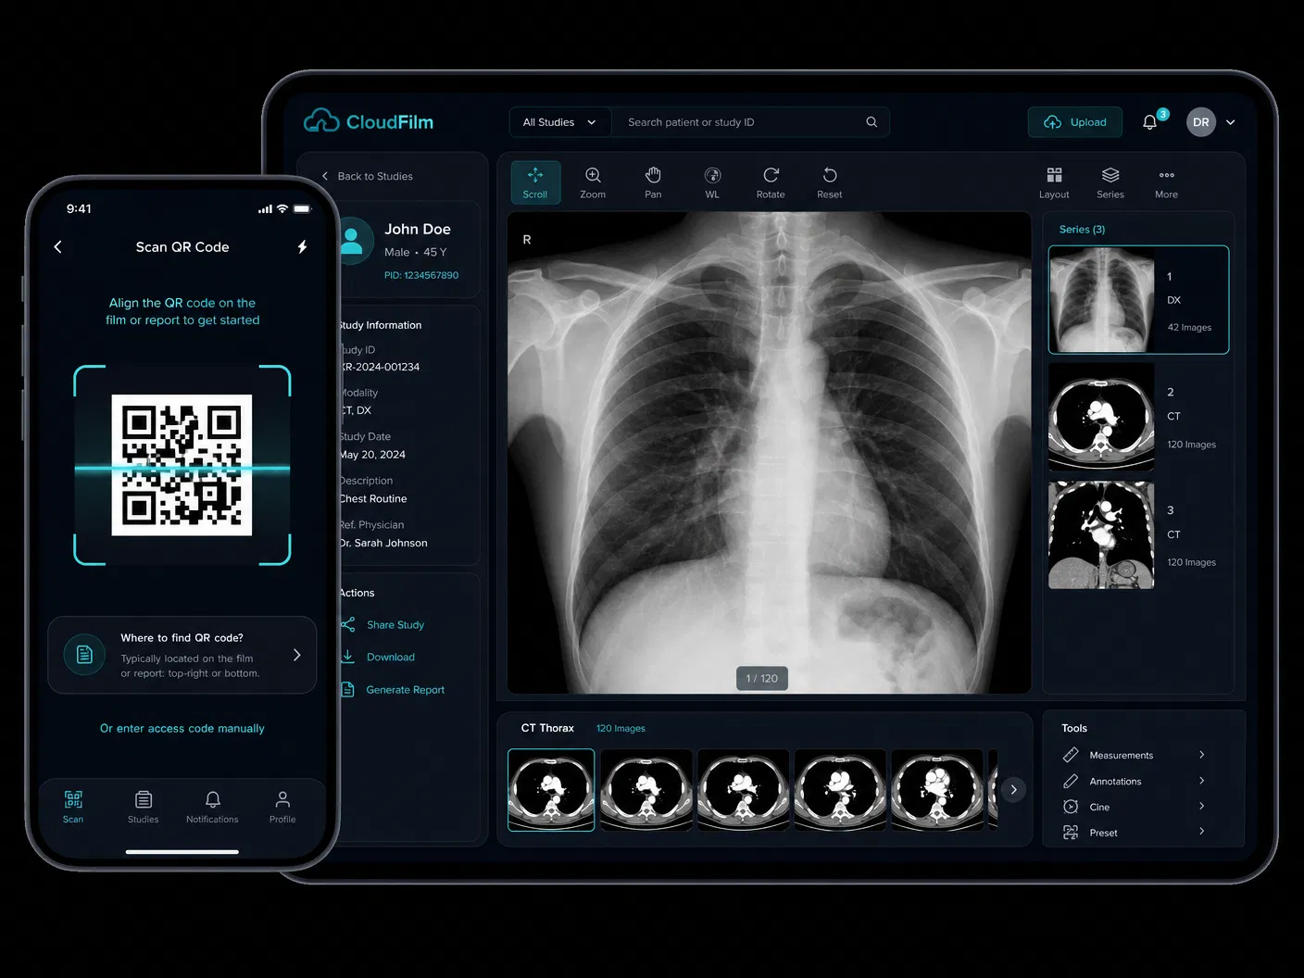The height and width of the screenshot is (978, 1304).
Task: Open the Studies tab on phone
Action: (144, 807)
